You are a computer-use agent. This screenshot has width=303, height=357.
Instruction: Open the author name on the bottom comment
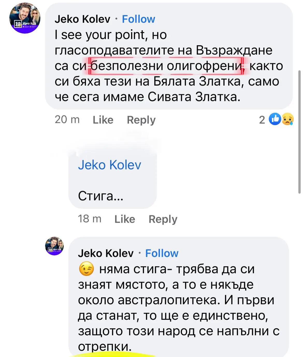[x=106, y=253]
